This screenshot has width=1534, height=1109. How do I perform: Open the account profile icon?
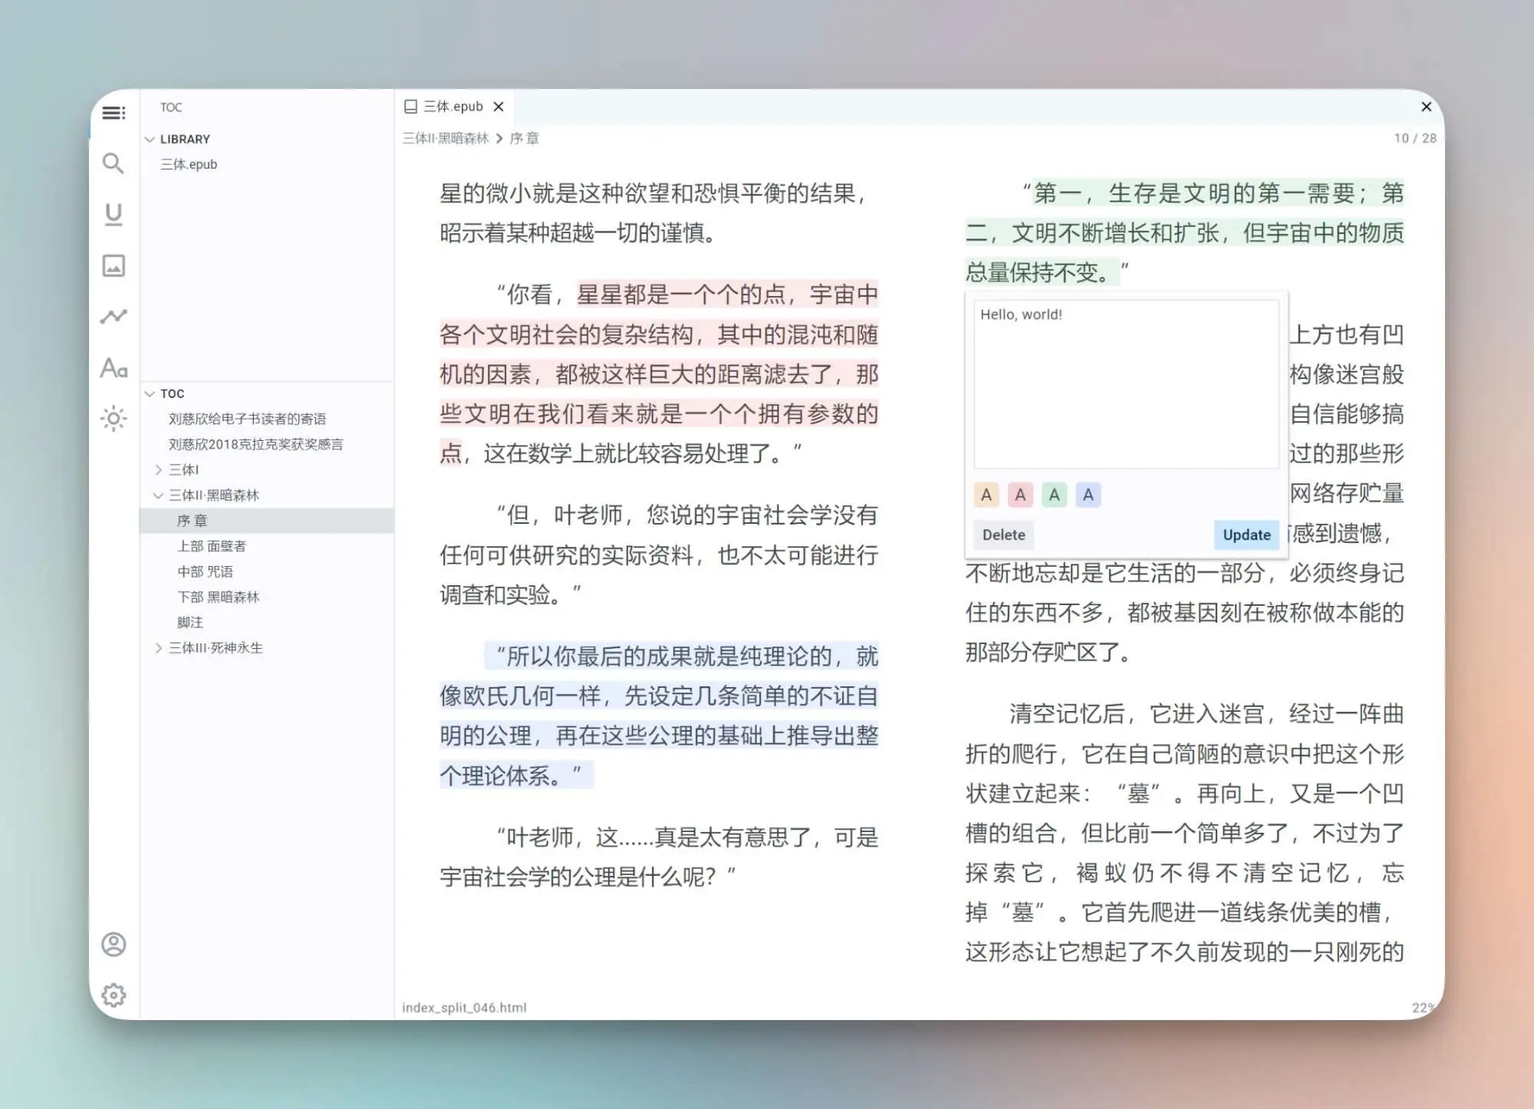pyautogui.click(x=114, y=946)
